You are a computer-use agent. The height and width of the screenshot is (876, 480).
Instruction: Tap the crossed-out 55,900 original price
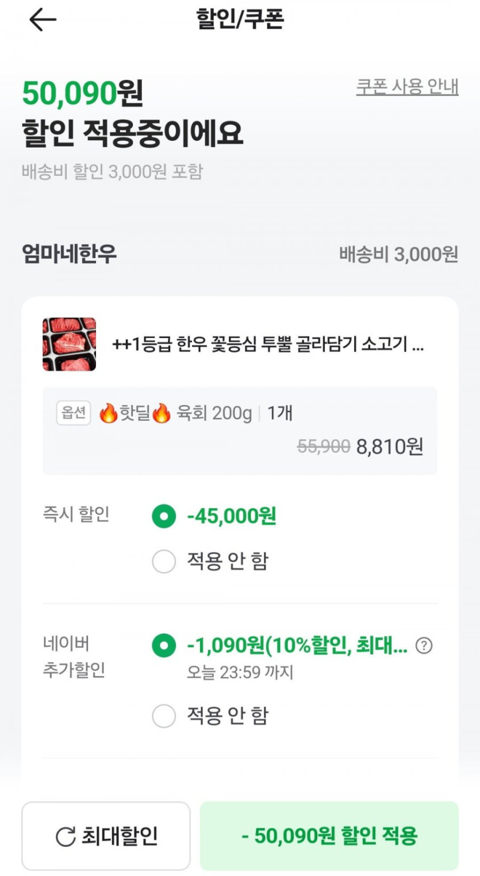click(x=324, y=446)
